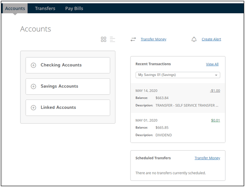245x187 pixels.
Task: Expand the Linked Accounts section
Action: click(68, 108)
